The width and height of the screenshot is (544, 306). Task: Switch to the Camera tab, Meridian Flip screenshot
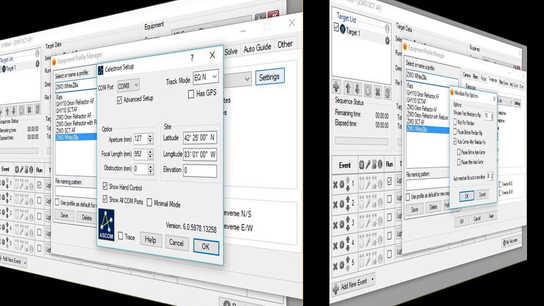coord(466,75)
